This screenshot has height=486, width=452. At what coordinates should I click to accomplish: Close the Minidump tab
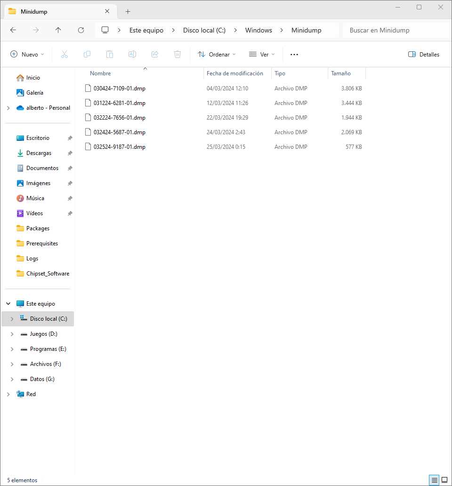tap(107, 11)
